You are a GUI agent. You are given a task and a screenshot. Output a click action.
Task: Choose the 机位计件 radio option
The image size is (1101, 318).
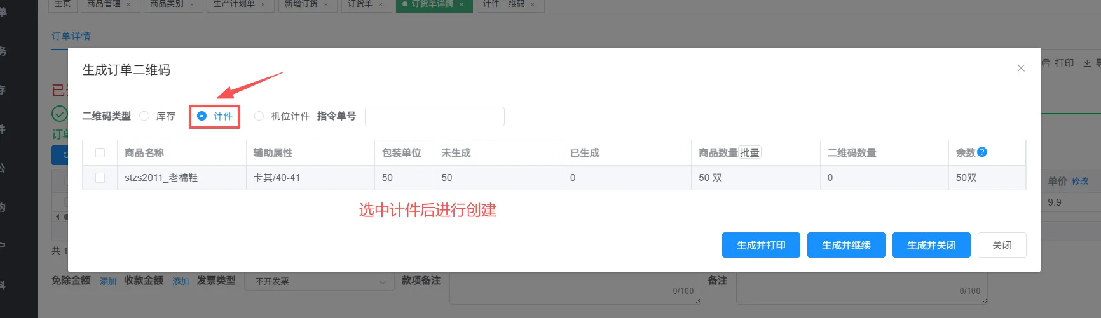pyautogui.click(x=259, y=116)
